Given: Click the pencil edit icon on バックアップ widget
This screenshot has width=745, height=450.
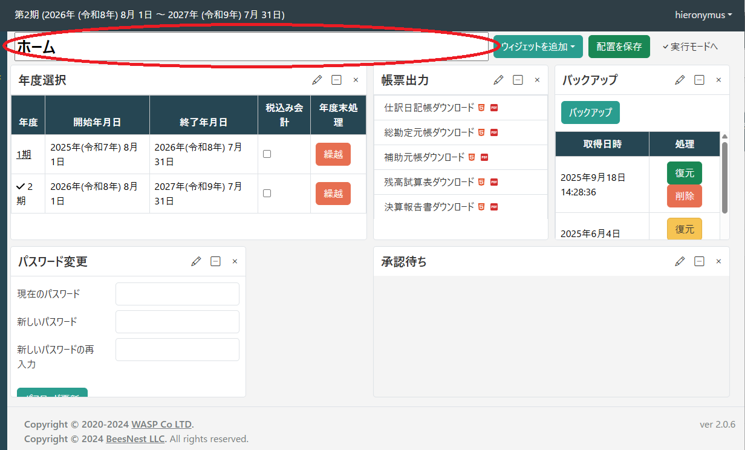Looking at the screenshot, I should [x=680, y=80].
